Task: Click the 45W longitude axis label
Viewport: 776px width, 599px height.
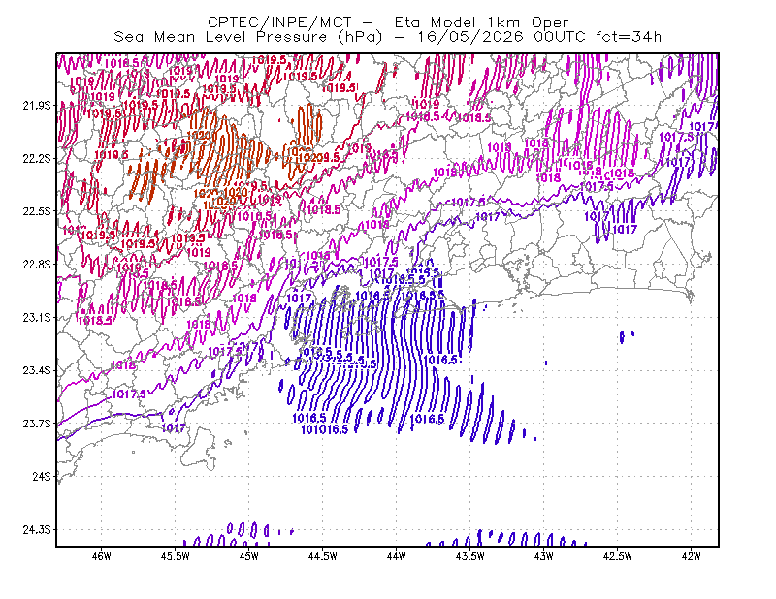Action: (249, 556)
